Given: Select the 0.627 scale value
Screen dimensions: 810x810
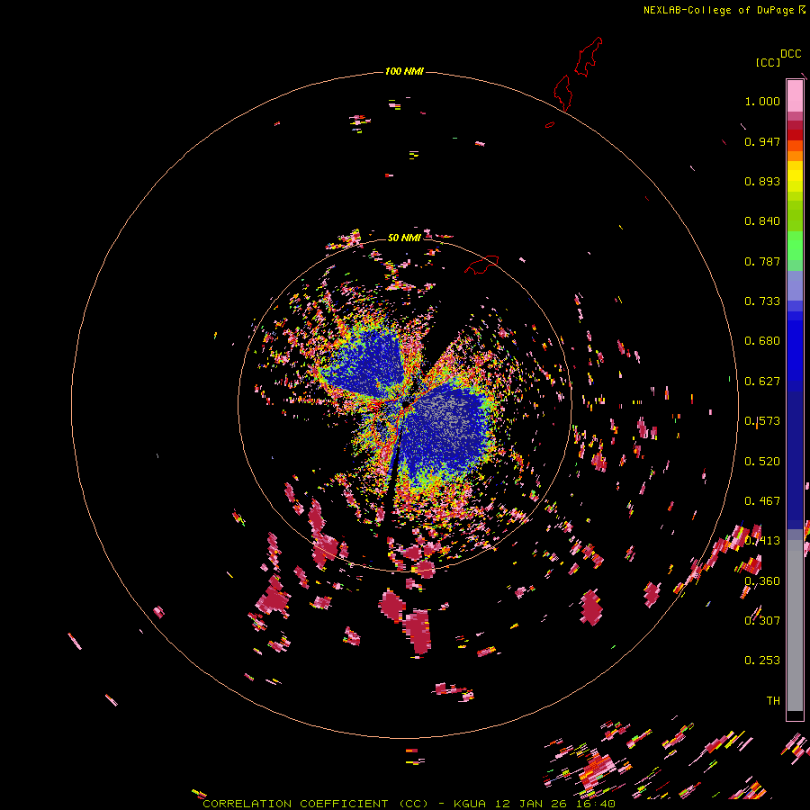Looking at the screenshot, I should tap(762, 382).
